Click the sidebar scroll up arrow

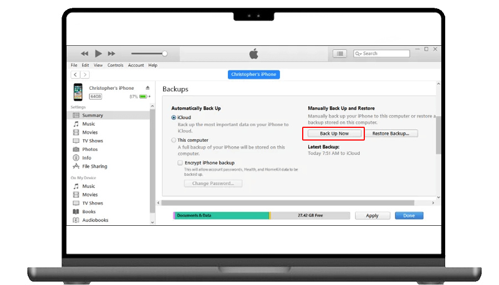(152, 106)
